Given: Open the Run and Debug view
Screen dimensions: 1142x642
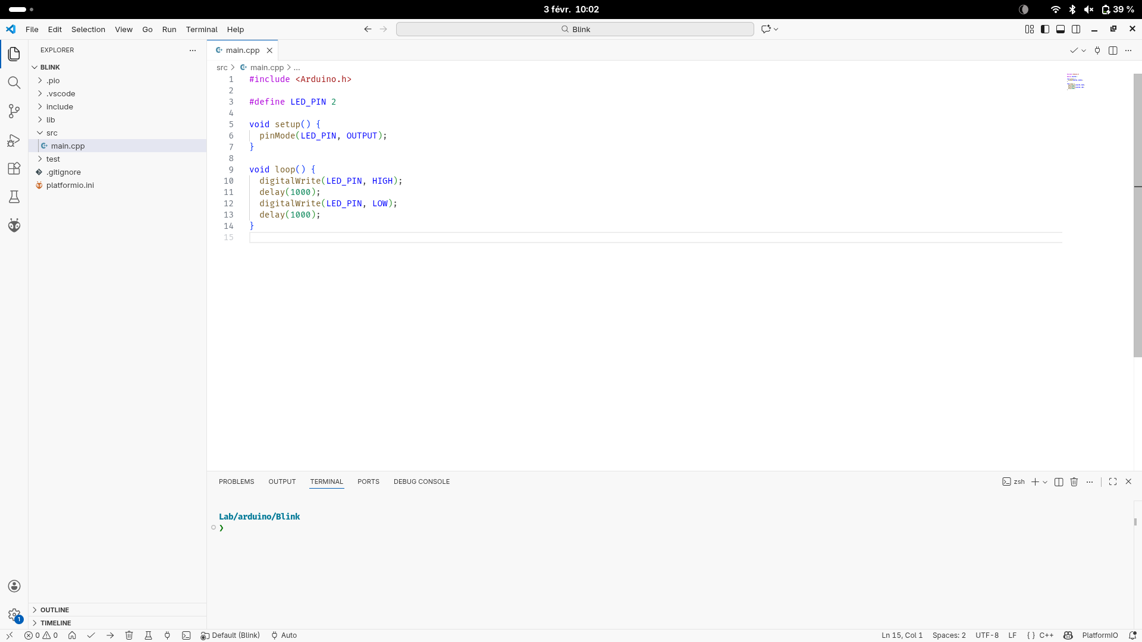Looking at the screenshot, I should pos(14,140).
